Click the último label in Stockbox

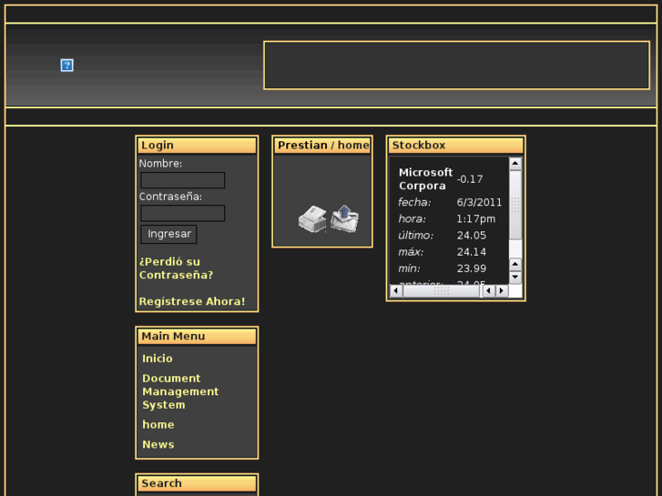(x=415, y=235)
